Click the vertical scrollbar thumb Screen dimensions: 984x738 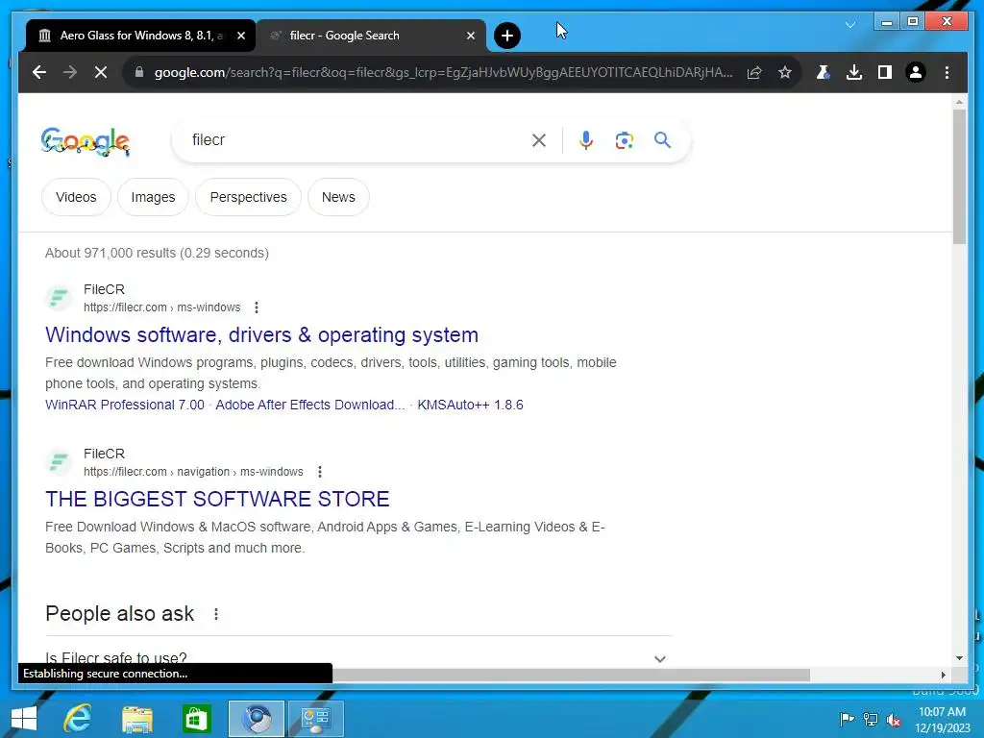click(x=959, y=177)
